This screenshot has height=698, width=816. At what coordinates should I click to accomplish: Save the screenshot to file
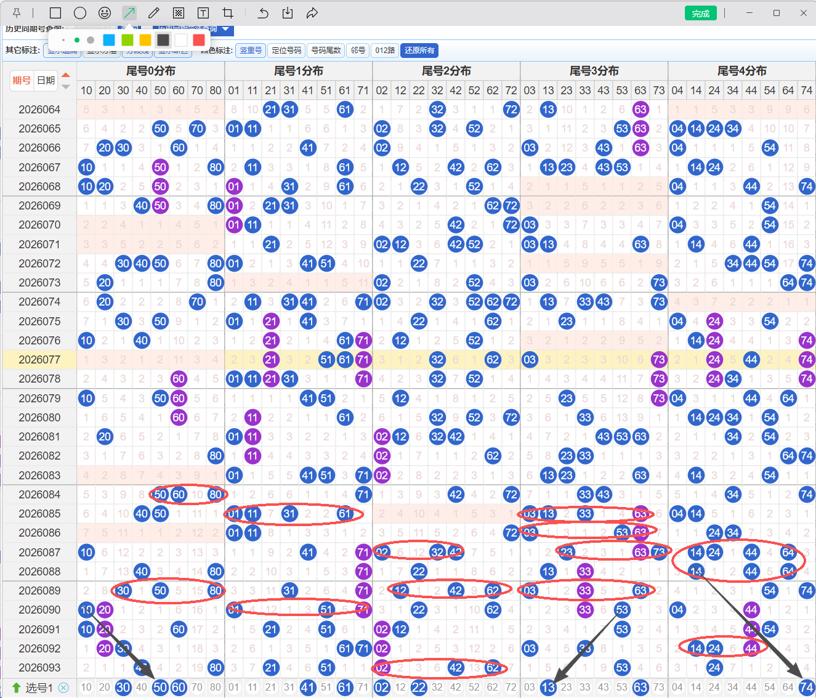pos(288,13)
